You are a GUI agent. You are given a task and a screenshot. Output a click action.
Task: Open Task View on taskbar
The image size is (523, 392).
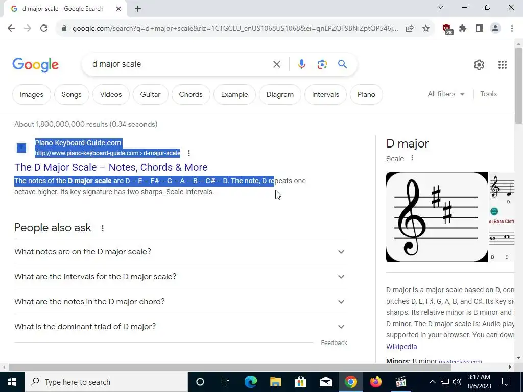pos(225,382)
